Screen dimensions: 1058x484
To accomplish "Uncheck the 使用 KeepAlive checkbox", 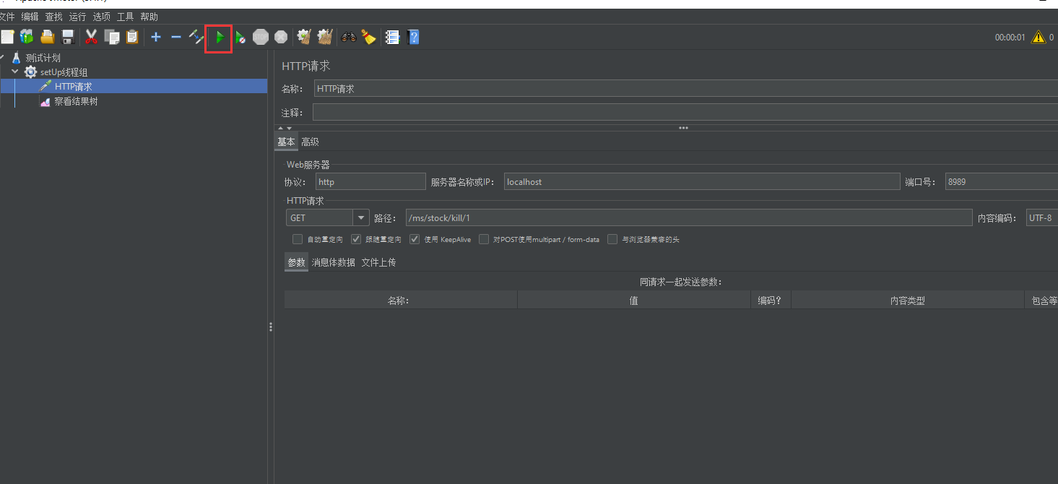I will pyautogui.click(x=415, y=239).
